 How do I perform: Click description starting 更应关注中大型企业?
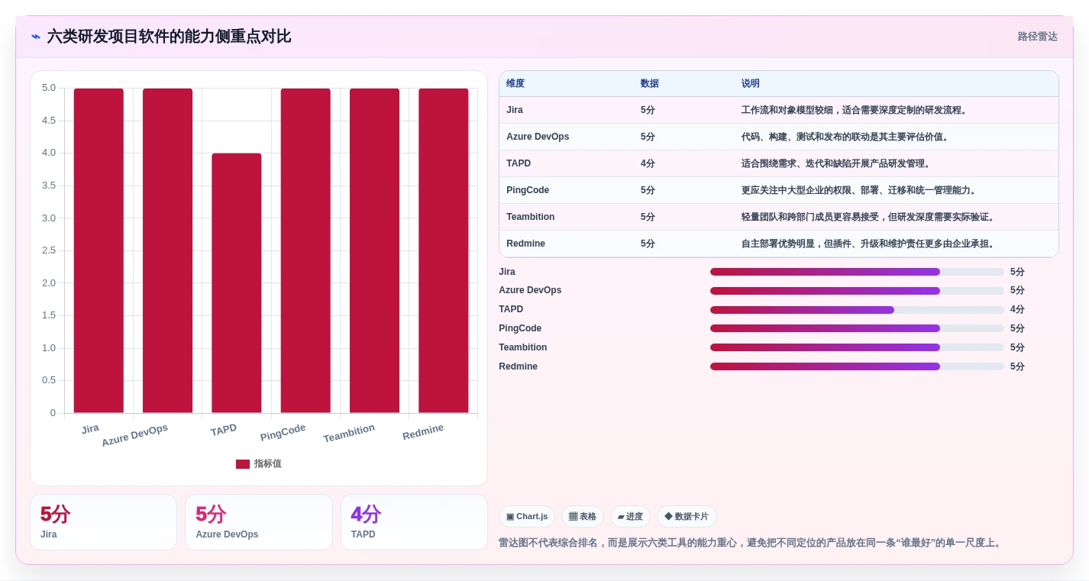(x=860, y=190)
